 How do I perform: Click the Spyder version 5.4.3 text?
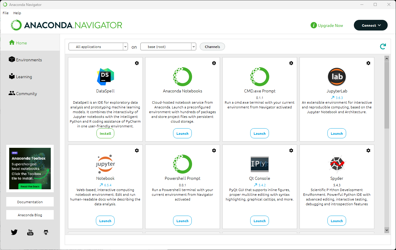point(337,185)
